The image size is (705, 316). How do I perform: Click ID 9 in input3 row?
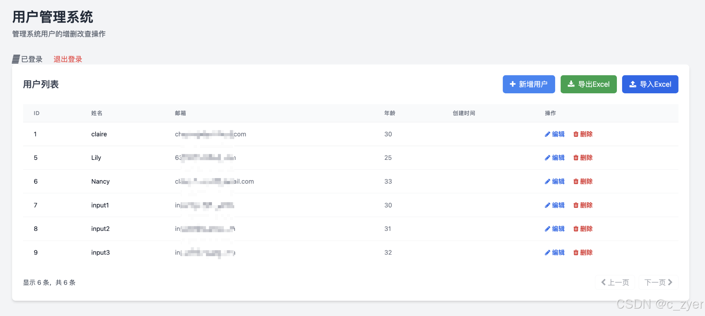point(35,252)
